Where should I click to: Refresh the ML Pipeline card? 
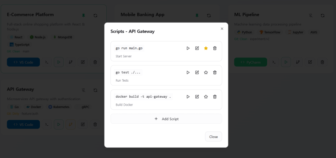(323, 16)
